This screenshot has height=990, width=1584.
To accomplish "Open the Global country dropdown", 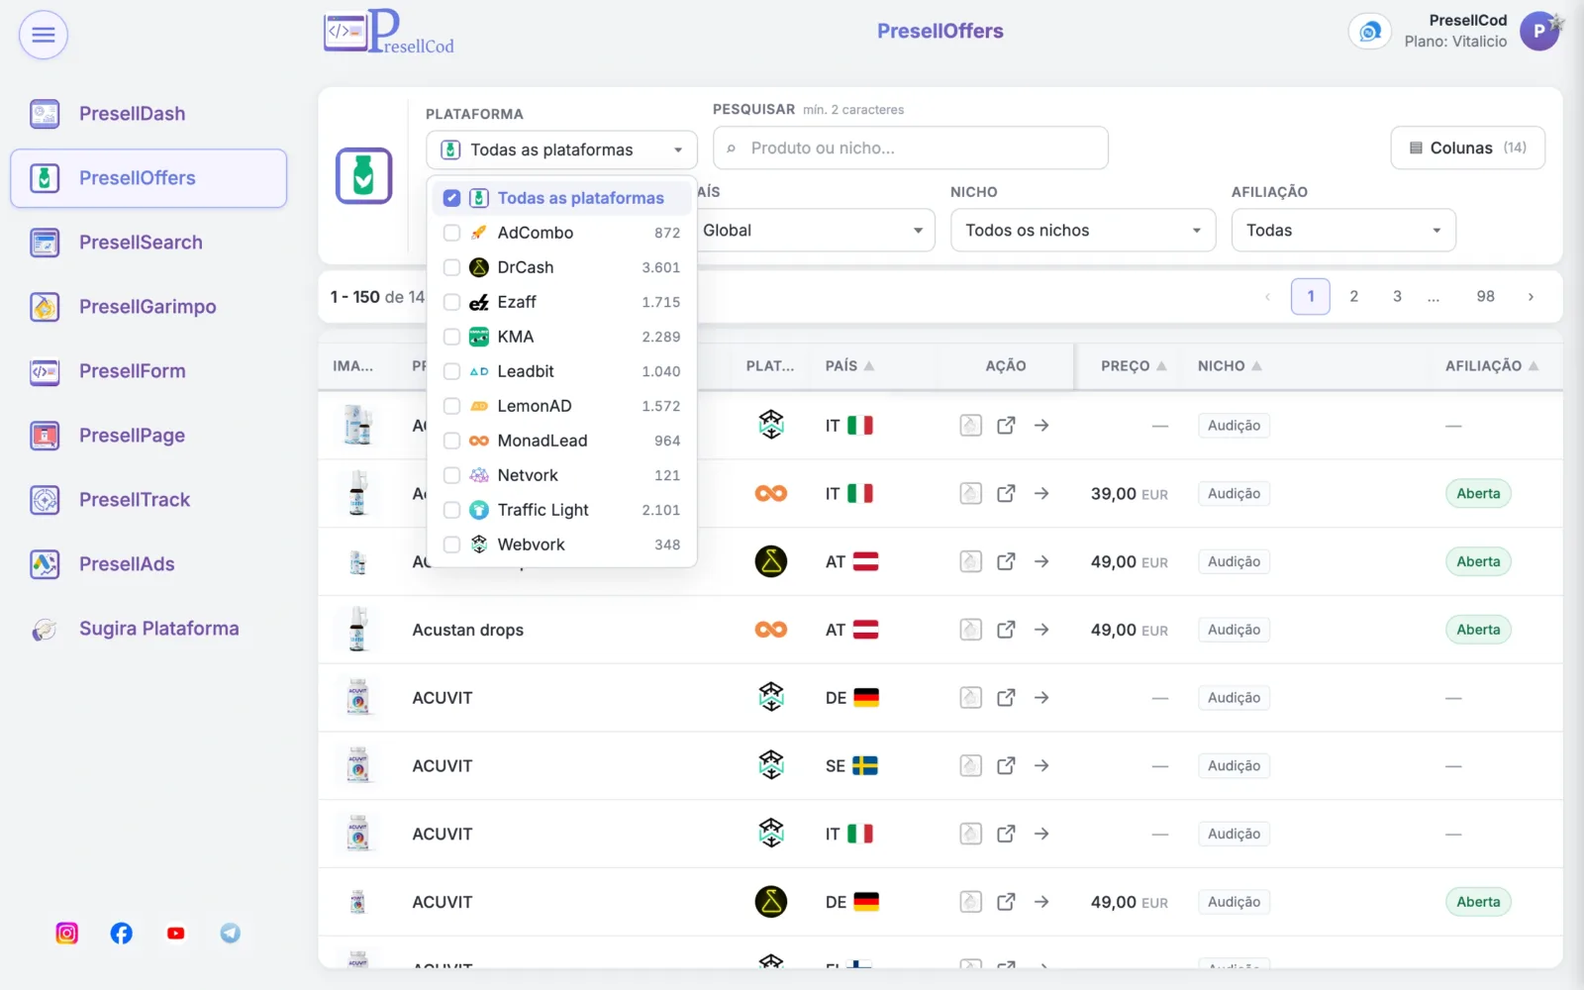I will click(x=816, y=231).
